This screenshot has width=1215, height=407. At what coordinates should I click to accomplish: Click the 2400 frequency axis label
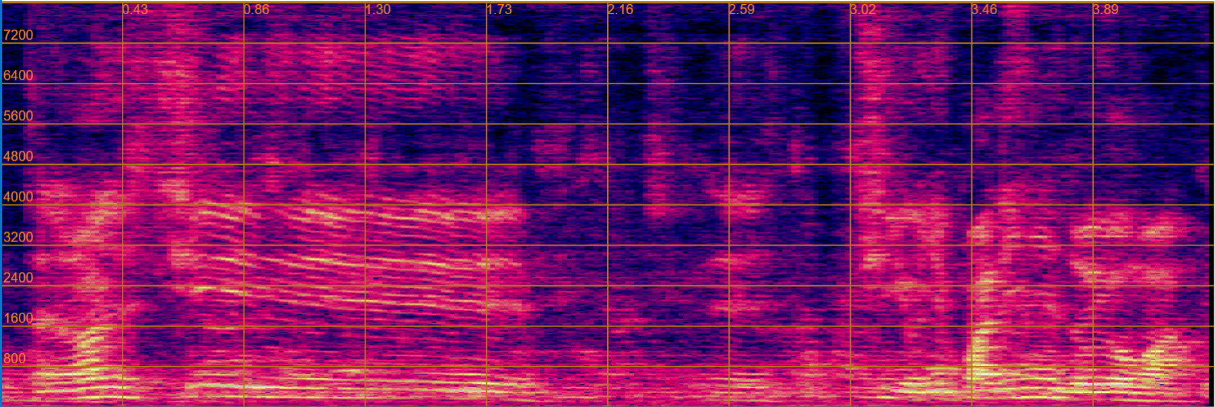pos(18,277)
